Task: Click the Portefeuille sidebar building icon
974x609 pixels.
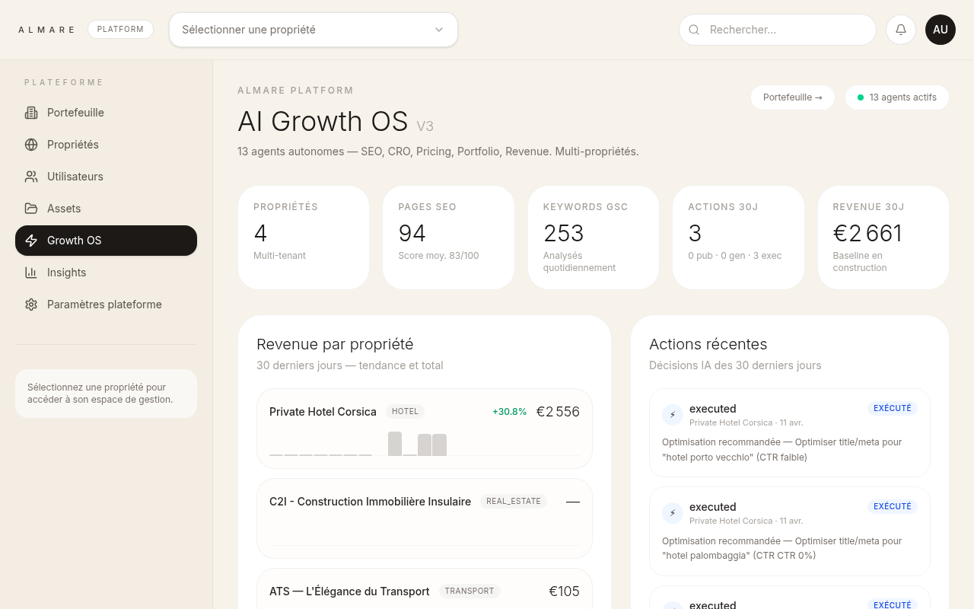Action: pos(31,113)
